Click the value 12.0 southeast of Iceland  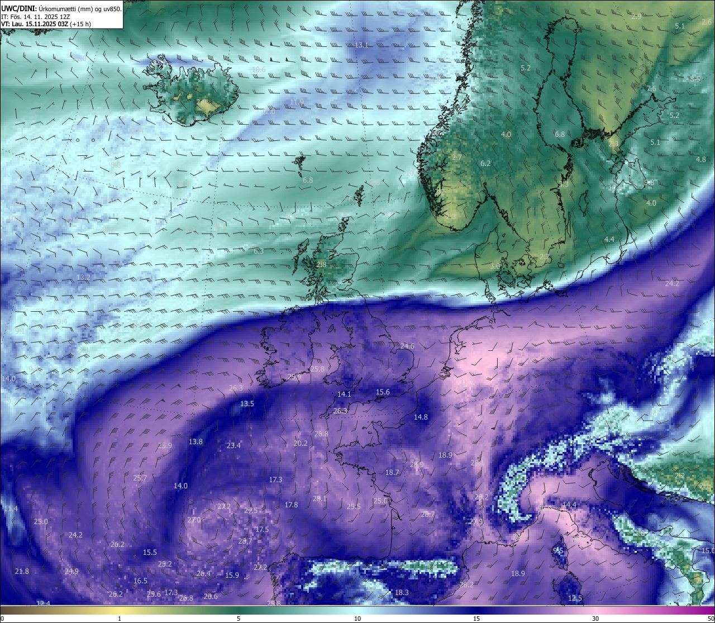pos(269,112)
